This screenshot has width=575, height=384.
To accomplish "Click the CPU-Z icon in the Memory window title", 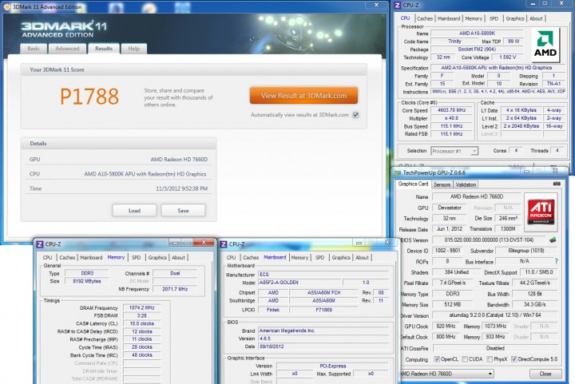I will coord(40,244).
